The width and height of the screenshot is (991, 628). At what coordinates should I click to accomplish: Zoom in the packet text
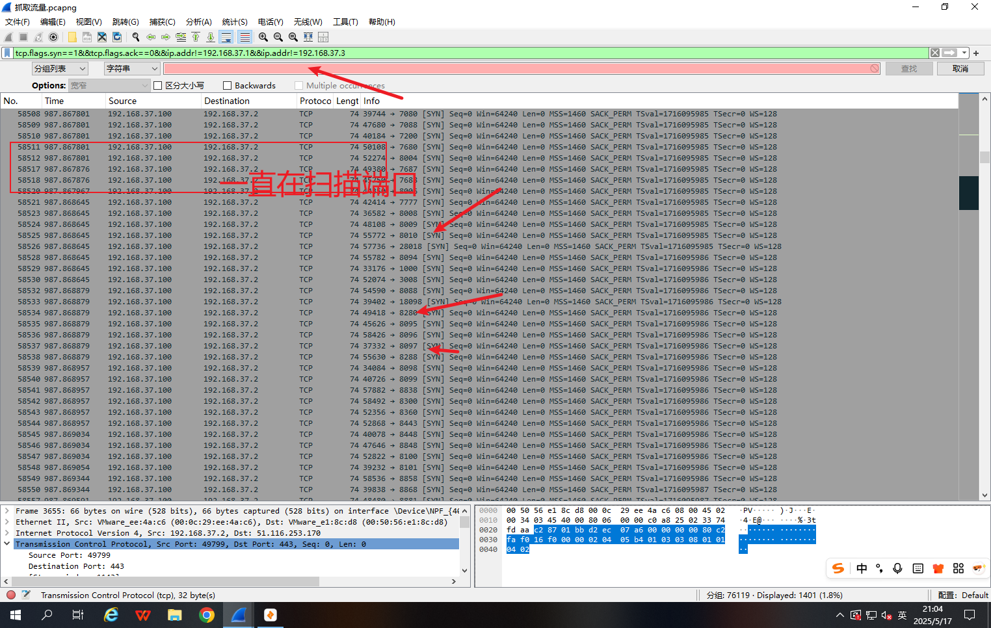263,37
